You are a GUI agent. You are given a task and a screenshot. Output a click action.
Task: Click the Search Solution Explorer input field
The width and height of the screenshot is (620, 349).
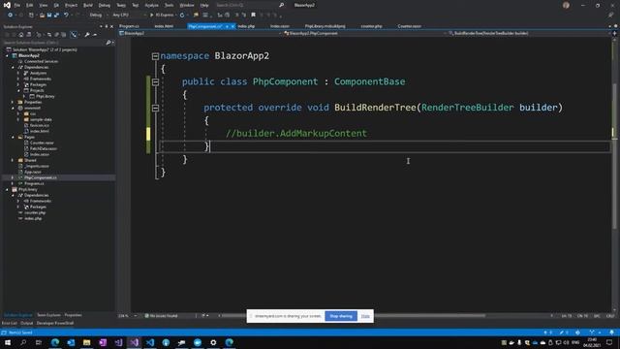(54, 43)
